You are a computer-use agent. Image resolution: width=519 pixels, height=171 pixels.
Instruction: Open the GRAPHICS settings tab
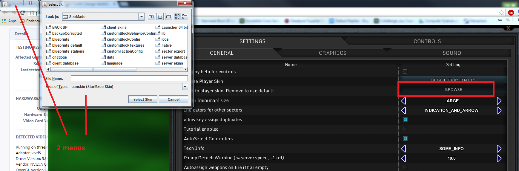[x=332, y=53]
